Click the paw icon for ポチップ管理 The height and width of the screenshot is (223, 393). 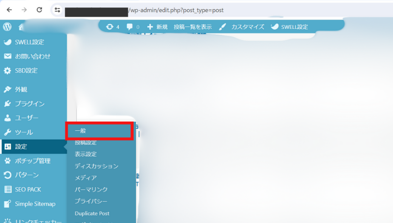7,161
